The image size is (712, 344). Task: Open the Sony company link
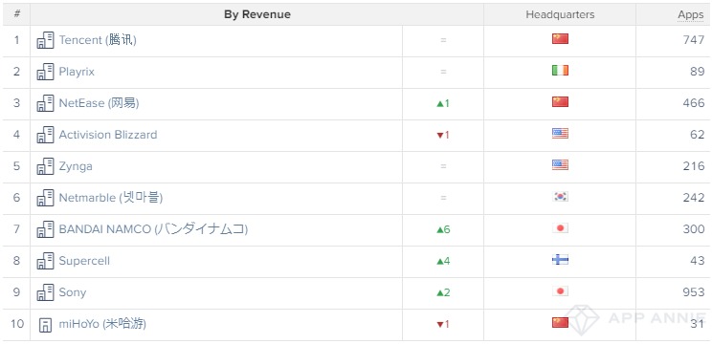[73, 292]
